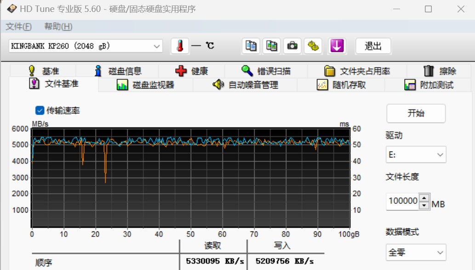
Task: Open the 文件(F) menu
Action: (x=17, y=26)
